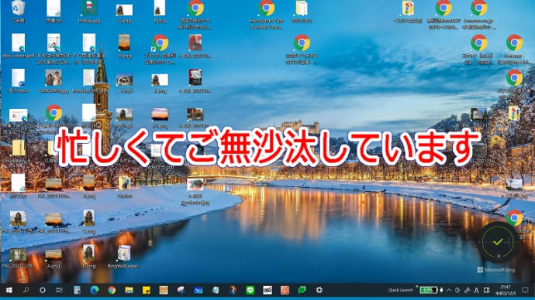535x300 pixels.
Task: Launch Google Chrome from taskbar
Action: (112, 290)
